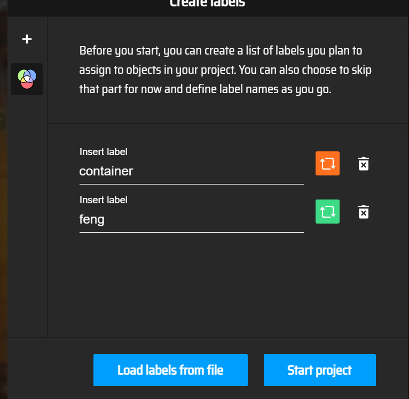
Task: Add a new label with the plus icon
Action: [27, 39]
